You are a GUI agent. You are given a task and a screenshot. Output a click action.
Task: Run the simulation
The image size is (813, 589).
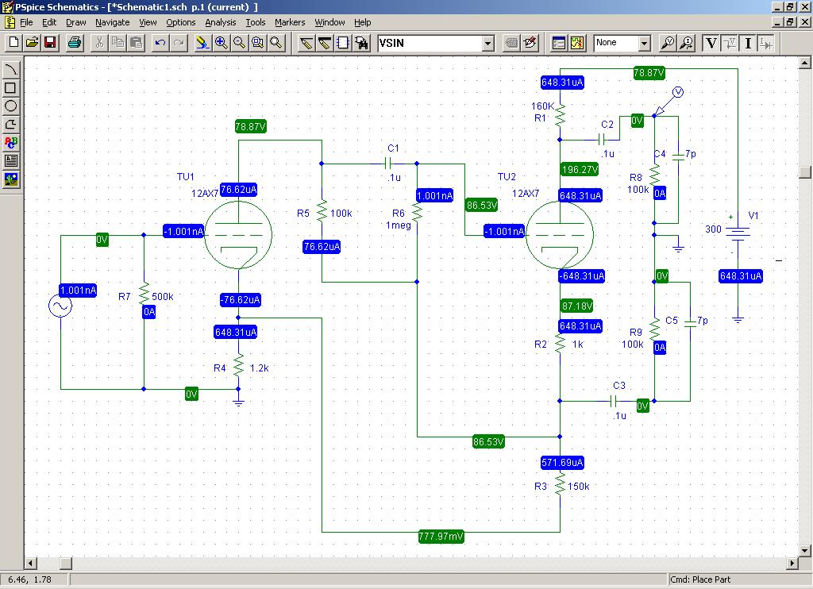tap(577, 43)
